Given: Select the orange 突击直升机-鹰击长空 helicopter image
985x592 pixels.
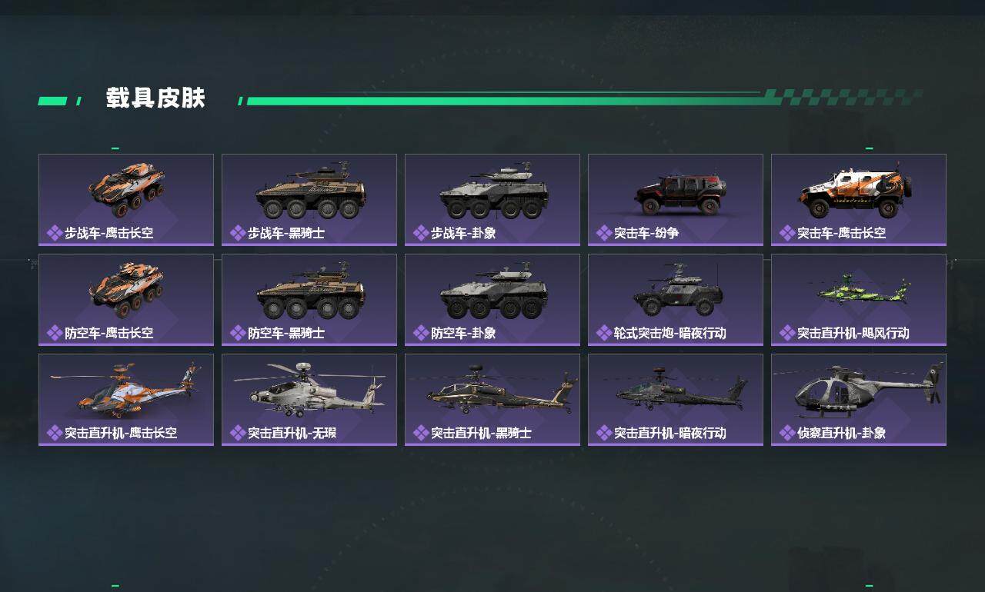Looking at the screenshot, I should [x=123, y=390].
